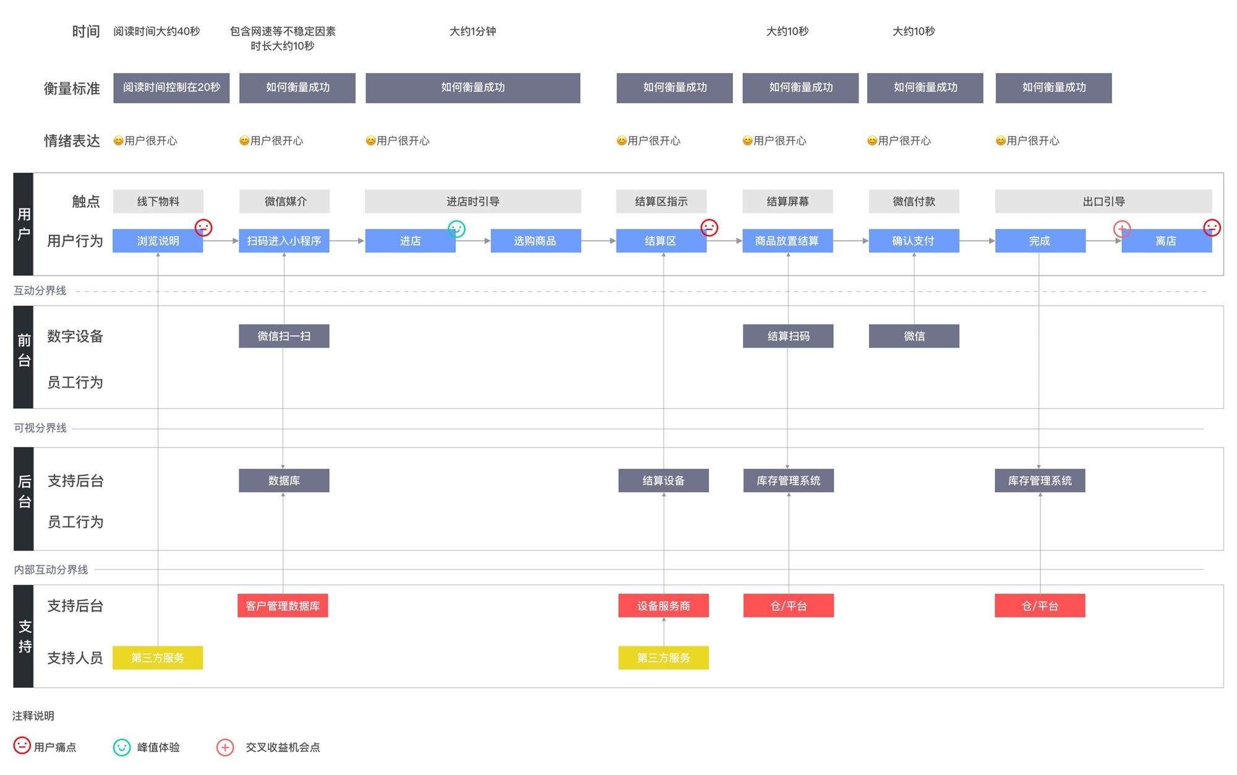Viewport: 1237px width, 775px height.
Task: Click the green peak-experience smiley on 进店
Action: point(456,229)
